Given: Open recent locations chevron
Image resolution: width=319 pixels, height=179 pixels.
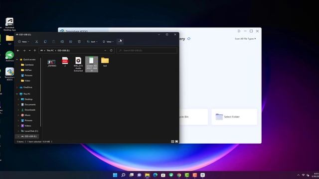Looking at the screenshot, I should (30, 51).
